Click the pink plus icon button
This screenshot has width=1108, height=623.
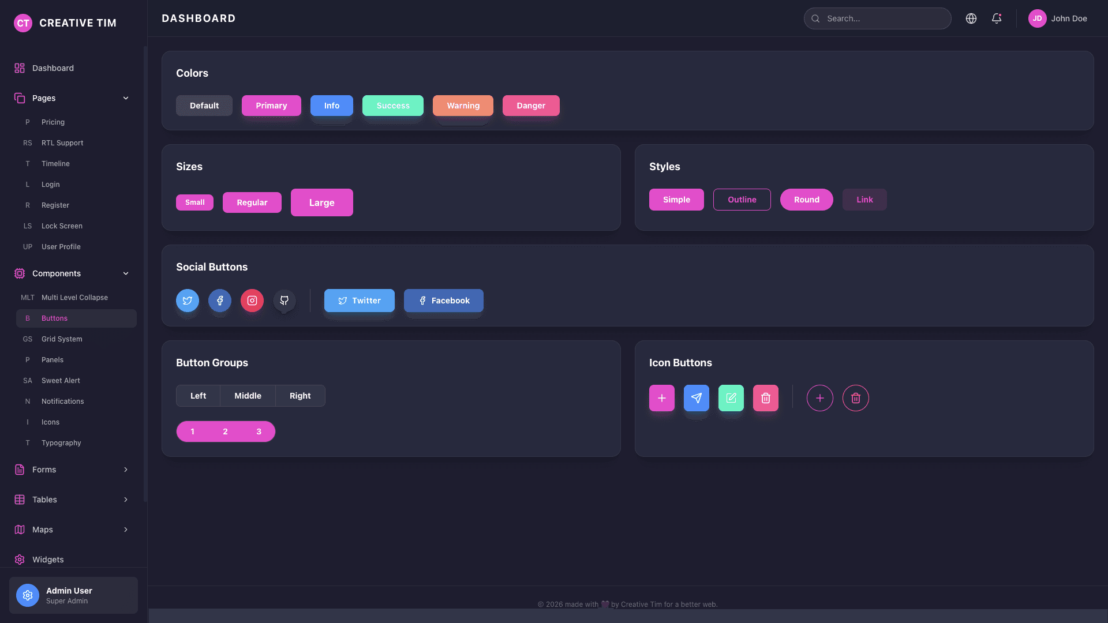click(661, 398)
